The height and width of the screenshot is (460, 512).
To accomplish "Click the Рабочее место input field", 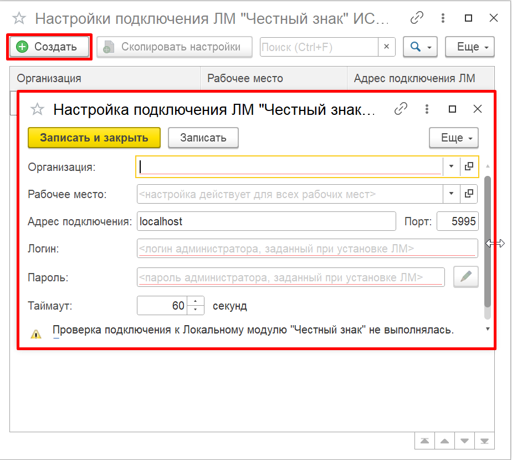I will (x=290, y=194).
